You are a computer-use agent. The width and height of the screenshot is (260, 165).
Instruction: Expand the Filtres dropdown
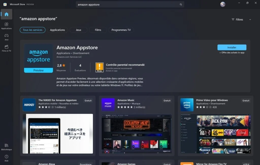tap(241, 20)
